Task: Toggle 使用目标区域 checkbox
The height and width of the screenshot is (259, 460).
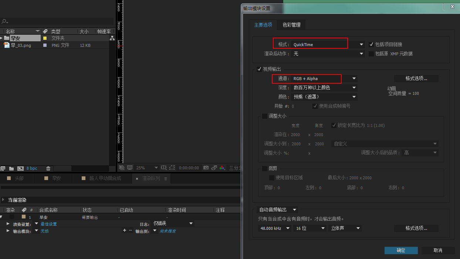Action: tap(272, 177)
